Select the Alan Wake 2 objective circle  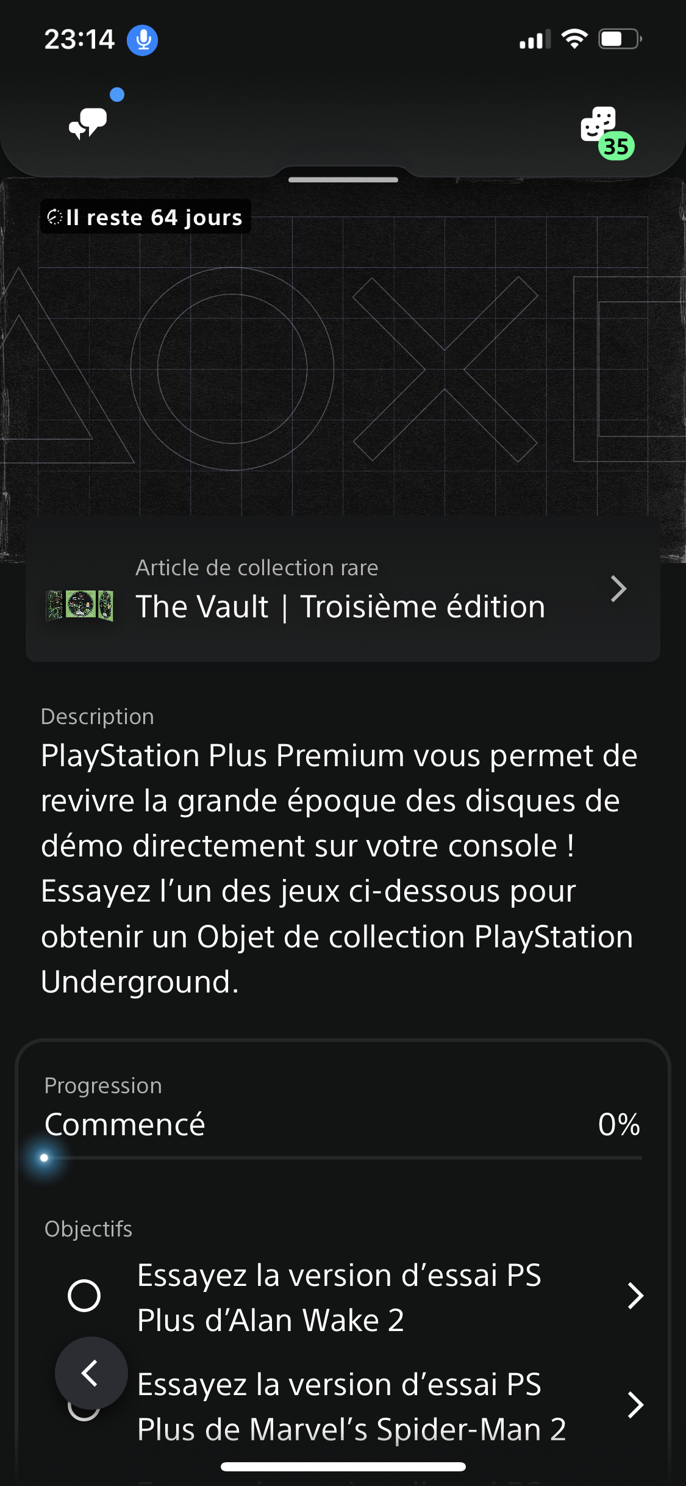[84, 1296]
